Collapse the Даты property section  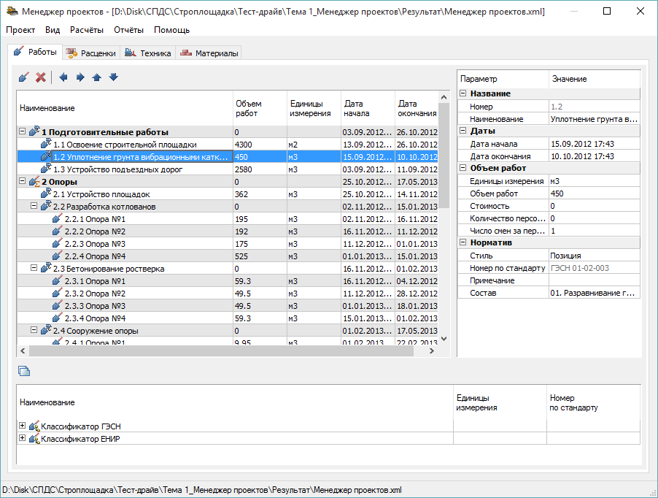(463, 131)
